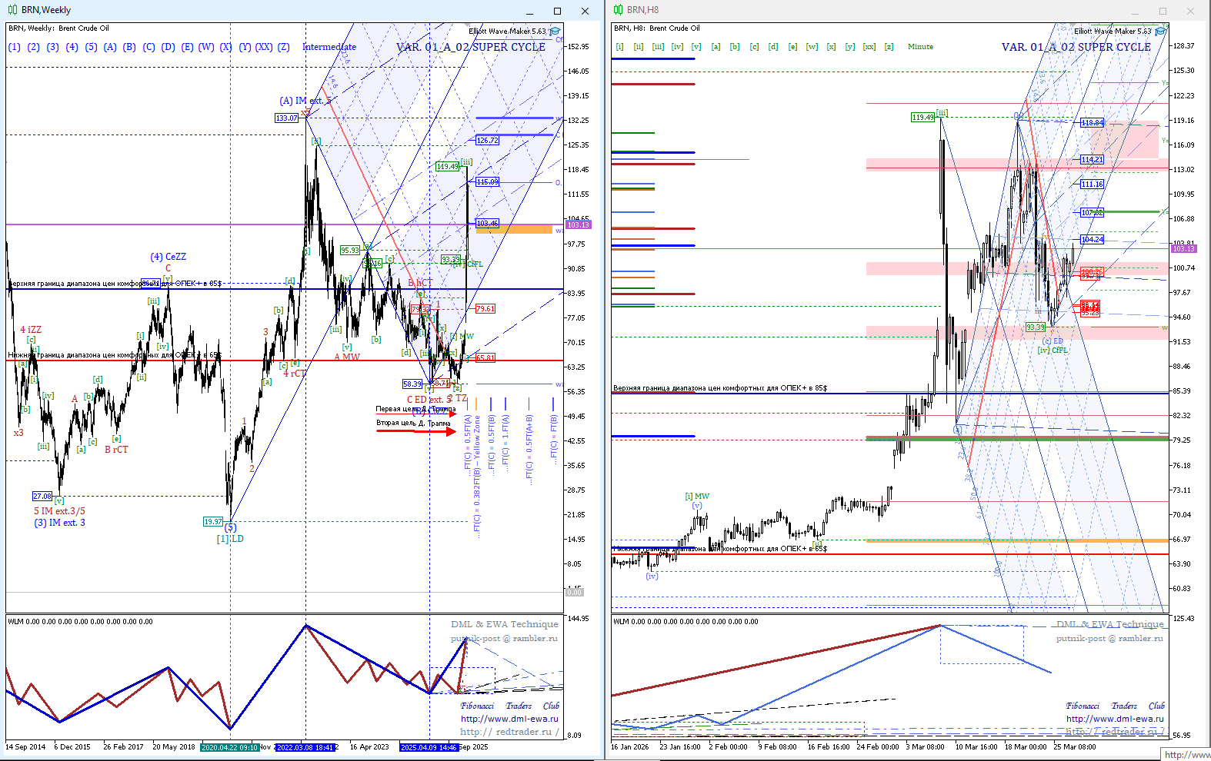Select the [iii] wave label in H8 chart
The height and width of the screenshot is (761, 1211).
[658, 47]
